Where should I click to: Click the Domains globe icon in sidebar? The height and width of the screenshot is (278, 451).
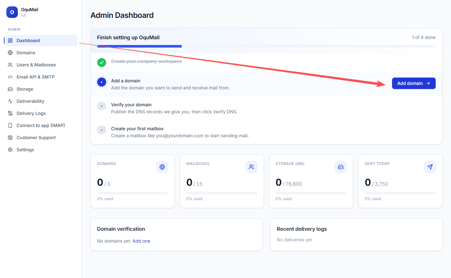(10, 53)
